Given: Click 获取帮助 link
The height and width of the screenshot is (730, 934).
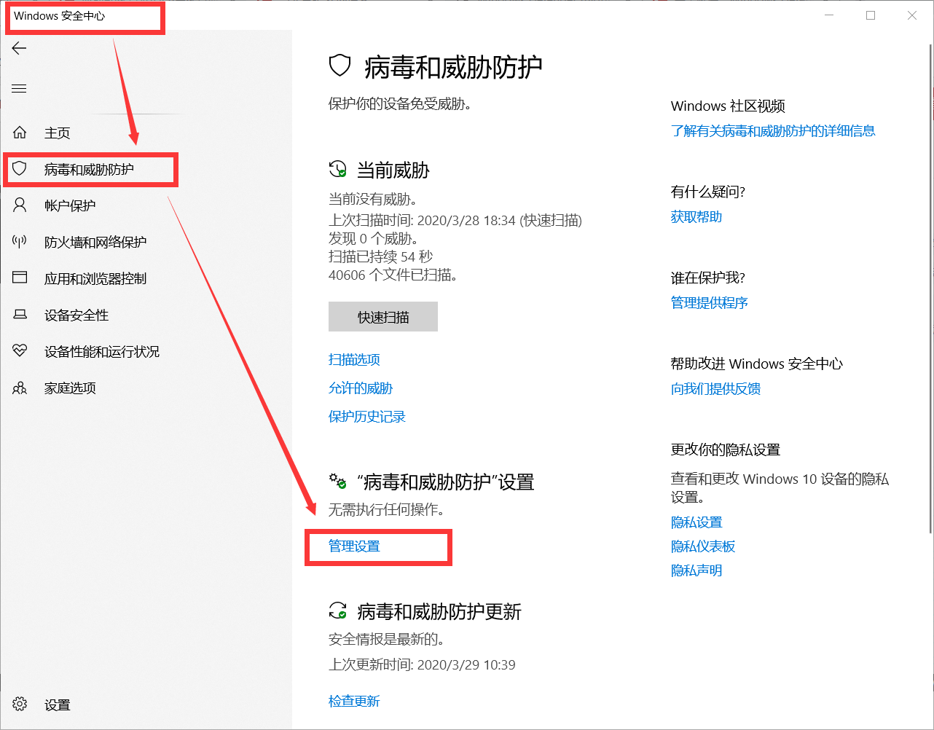Looking at the screenshot, I should [x=696, y=216].
